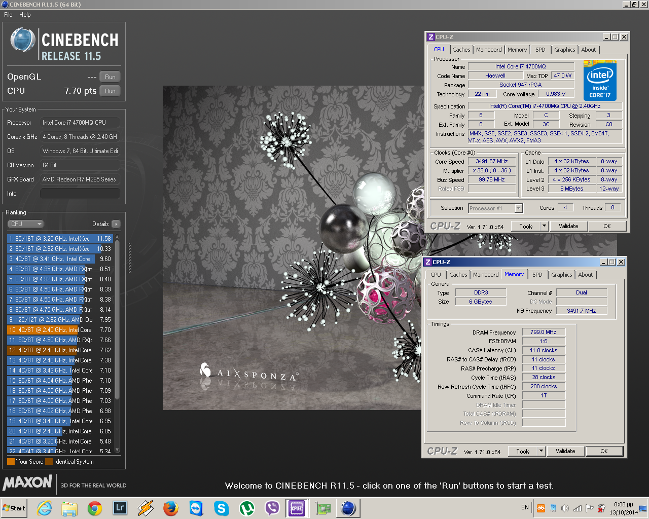
Task: Click the blue music note tray icon
Action: point(553,508)
